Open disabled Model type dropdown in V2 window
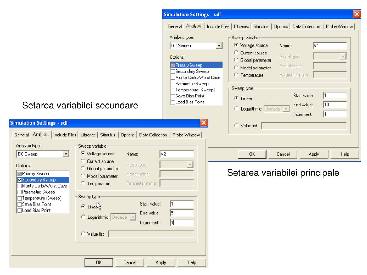The width and height of the screenshot is (367, 275). (190, 165)
